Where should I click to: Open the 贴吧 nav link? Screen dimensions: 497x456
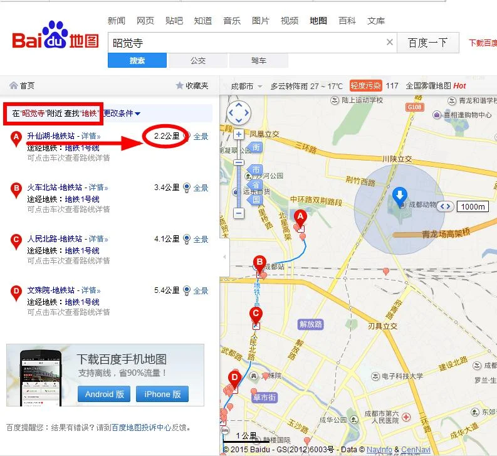pos(174,21)
